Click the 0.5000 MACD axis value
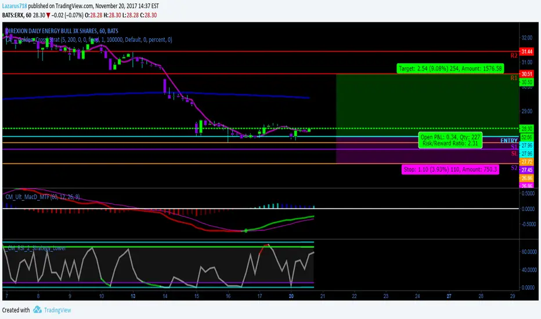 [528, 194]
